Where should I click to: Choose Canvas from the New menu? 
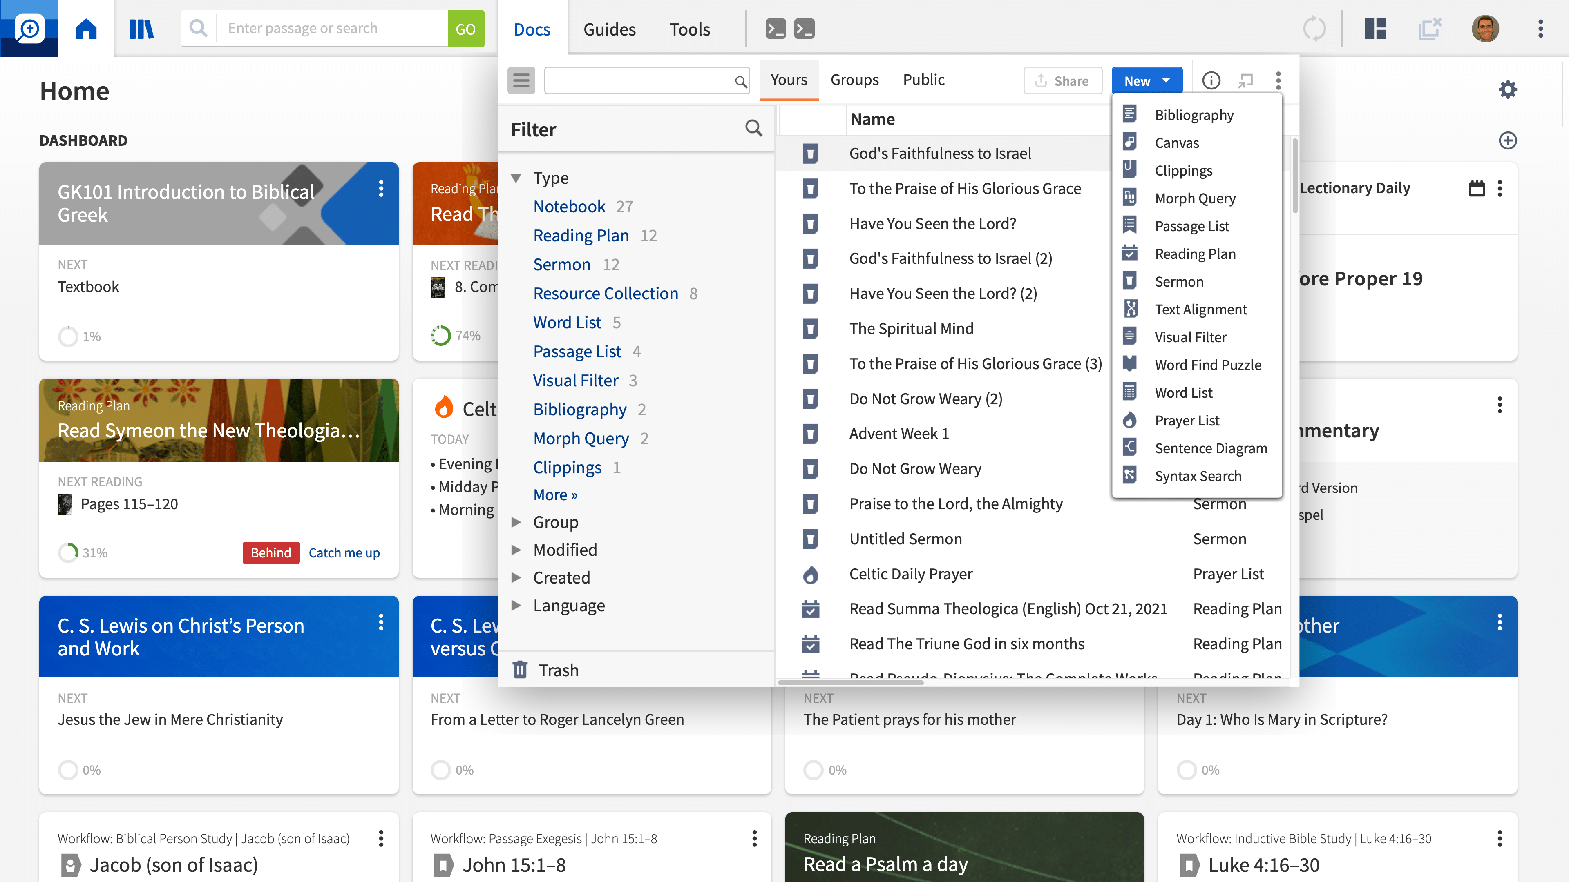pos(1197,143)
